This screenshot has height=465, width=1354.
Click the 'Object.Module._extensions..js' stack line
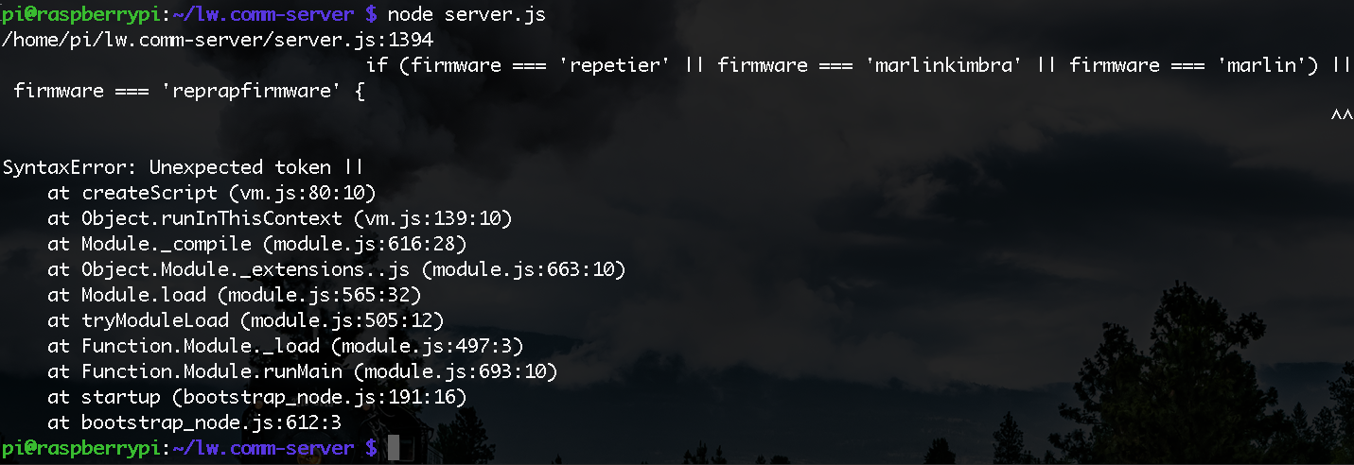(337, 269)
